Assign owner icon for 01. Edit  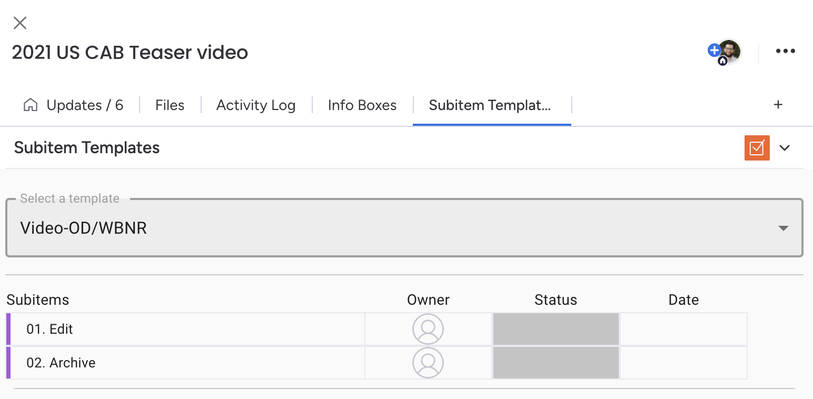pyautogui.click(x=428, y=329)
